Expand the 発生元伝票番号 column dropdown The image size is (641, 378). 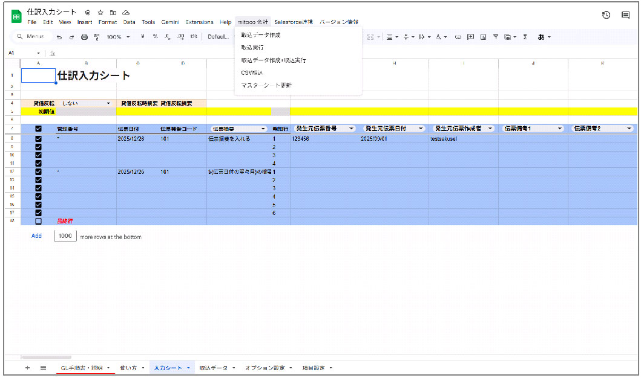coord(351,129)
